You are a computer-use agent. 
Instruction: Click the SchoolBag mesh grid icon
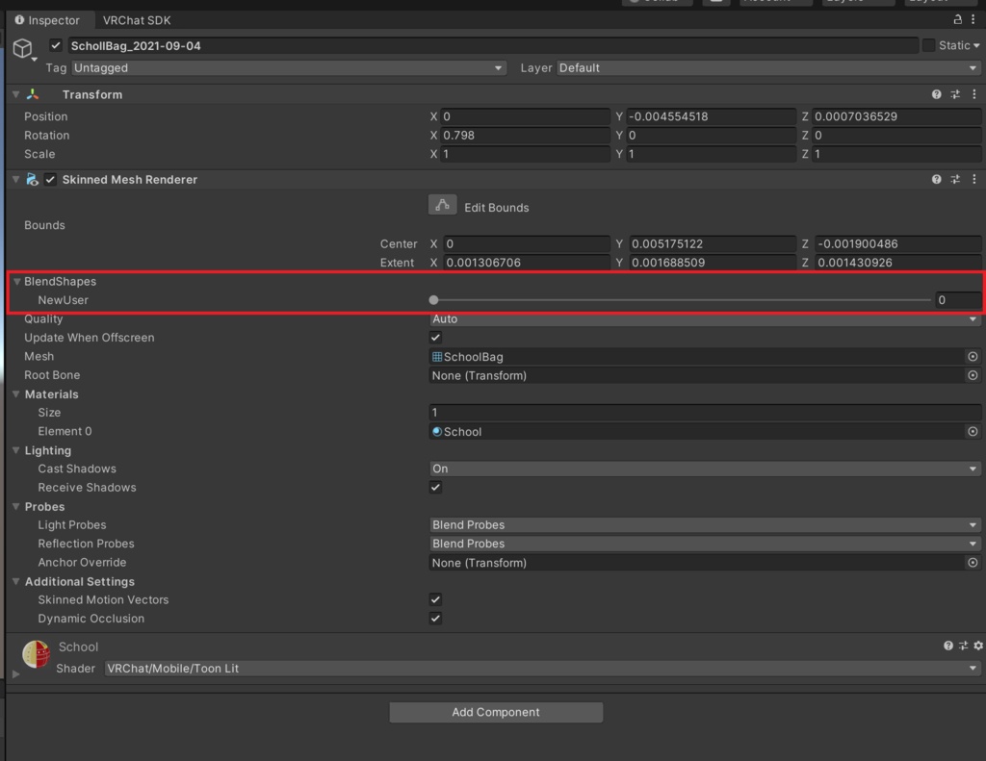coord(437,357)
